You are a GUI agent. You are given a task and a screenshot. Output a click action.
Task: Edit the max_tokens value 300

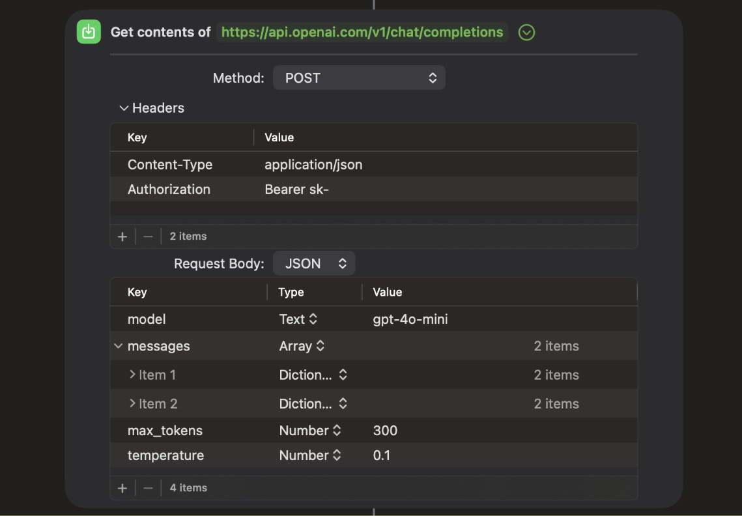385,430
